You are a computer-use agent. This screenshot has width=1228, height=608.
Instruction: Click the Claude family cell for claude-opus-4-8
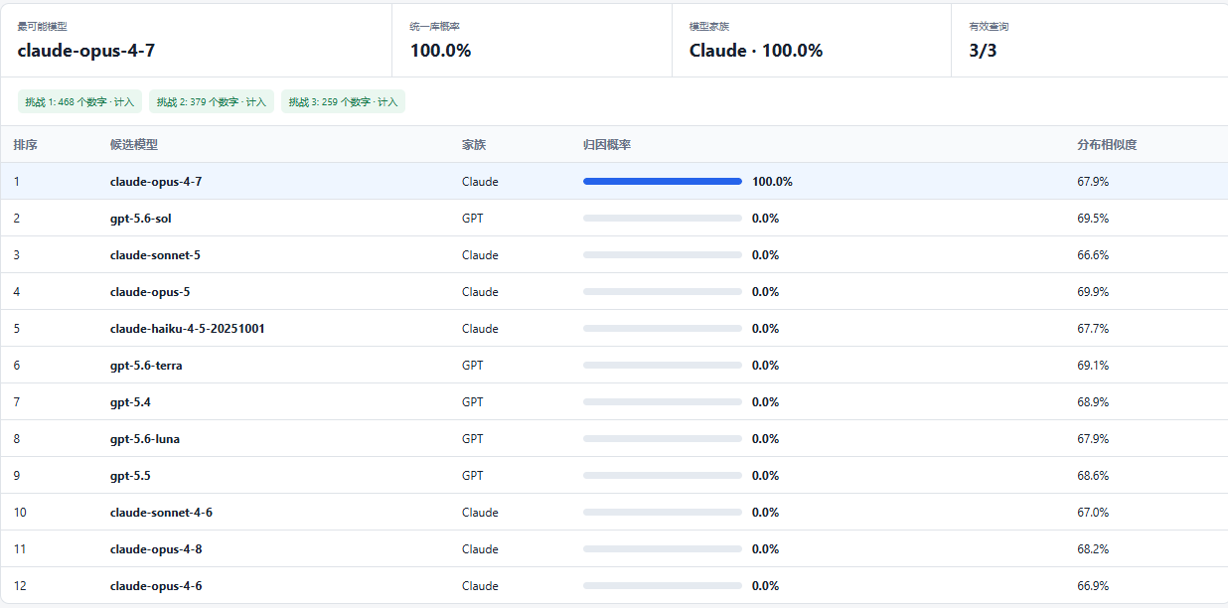pyautogui.click(x=480, y=549)
